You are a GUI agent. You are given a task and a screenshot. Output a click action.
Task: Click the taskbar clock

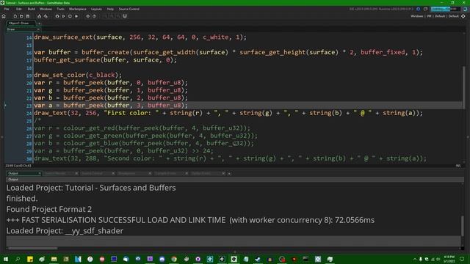pyautogui.click(x=449, y=259)
